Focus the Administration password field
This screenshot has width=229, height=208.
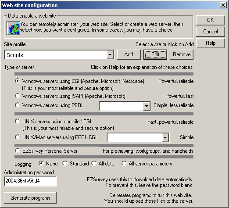tap(30, 181)
